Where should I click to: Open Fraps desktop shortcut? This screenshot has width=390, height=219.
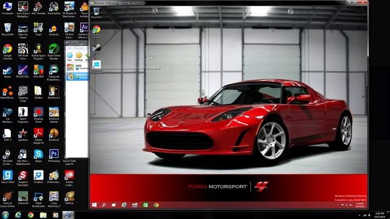click(38, 29)
